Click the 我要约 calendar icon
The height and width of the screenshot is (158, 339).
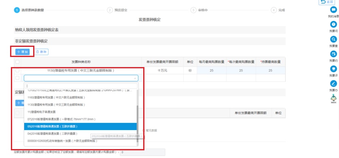tap(334, 54)
